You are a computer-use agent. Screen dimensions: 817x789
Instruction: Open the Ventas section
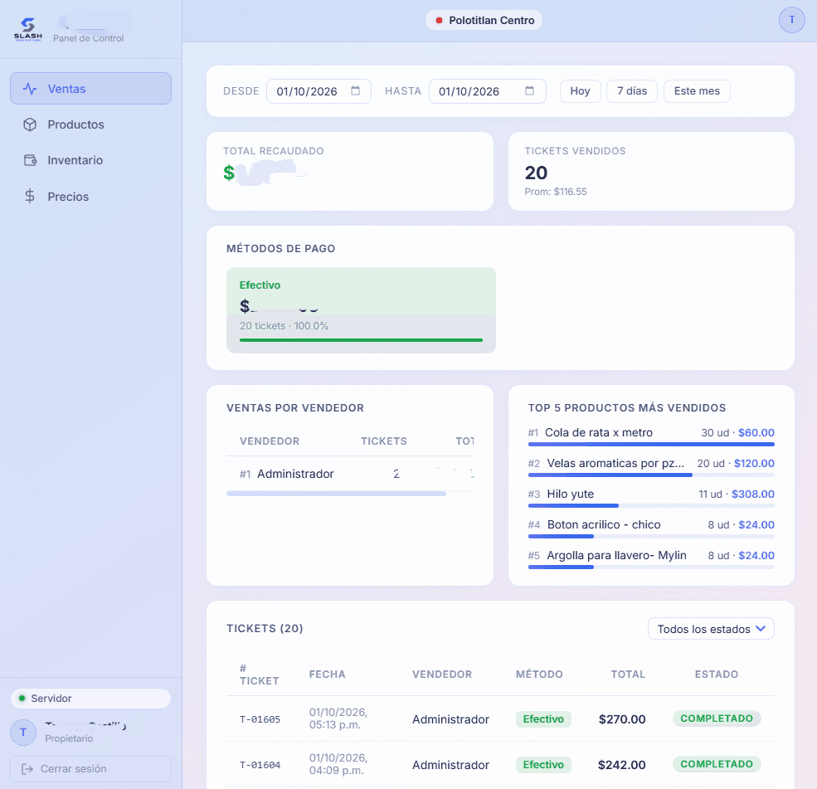90,89
